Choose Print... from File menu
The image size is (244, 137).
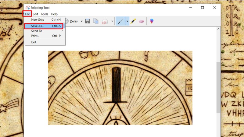45,36
